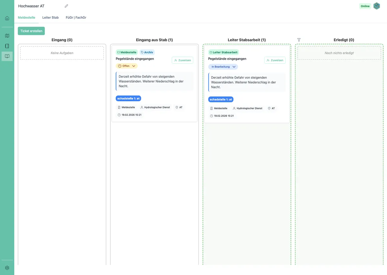Open the notebook icon in sidebar
Image resolution: width=387 pixels, height=275 pixels.
[x=7, y=46]
